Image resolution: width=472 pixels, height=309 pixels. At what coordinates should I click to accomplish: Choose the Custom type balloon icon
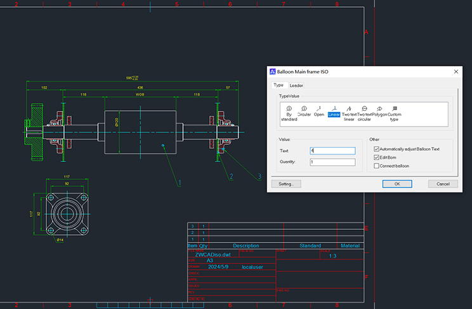click(395, 112)
